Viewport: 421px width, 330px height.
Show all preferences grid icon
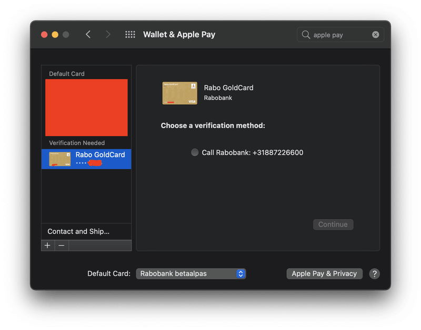[x=130, y=34]
